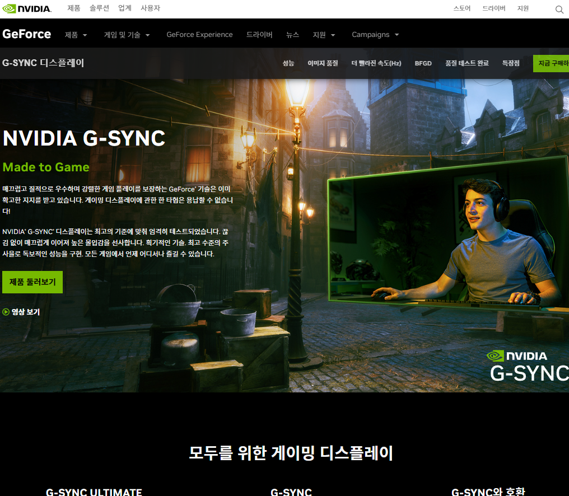
Task: Open 지원 link in top white bar
Action: [523, 8]
